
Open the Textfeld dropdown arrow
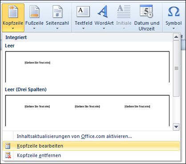(83, 28)
